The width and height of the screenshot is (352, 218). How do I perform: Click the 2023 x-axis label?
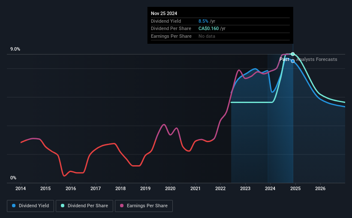[x=245, y=188]
